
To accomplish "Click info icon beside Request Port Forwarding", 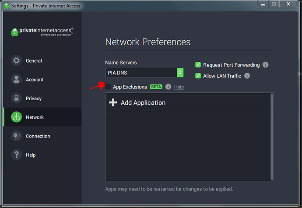I will (265, 65).
